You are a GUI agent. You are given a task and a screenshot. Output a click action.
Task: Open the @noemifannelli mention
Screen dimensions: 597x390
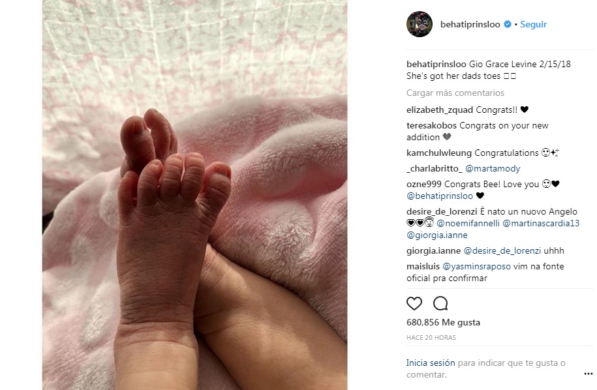[x=468, y=223]
